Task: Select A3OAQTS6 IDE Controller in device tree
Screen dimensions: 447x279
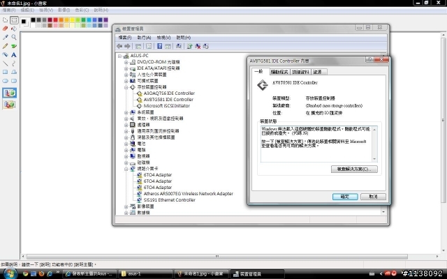Action: tap(169, 93)
